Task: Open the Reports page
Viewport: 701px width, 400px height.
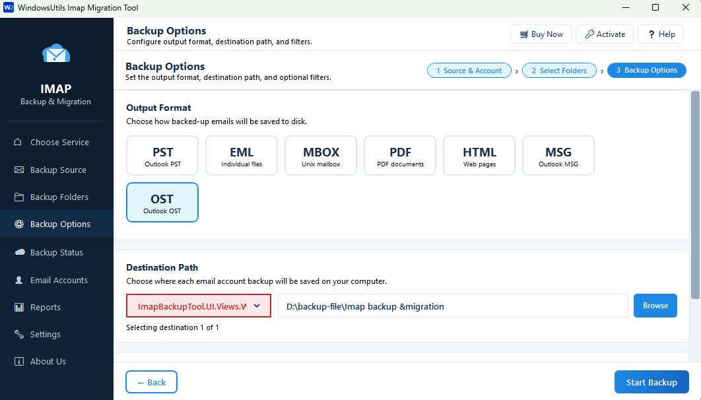Action: tap(57, 307)
